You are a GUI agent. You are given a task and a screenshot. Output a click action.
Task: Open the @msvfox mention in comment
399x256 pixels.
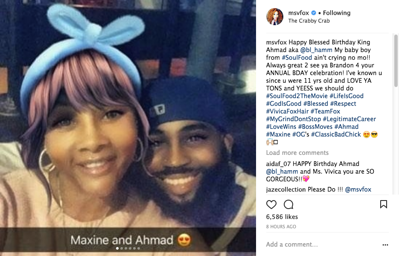358,189
